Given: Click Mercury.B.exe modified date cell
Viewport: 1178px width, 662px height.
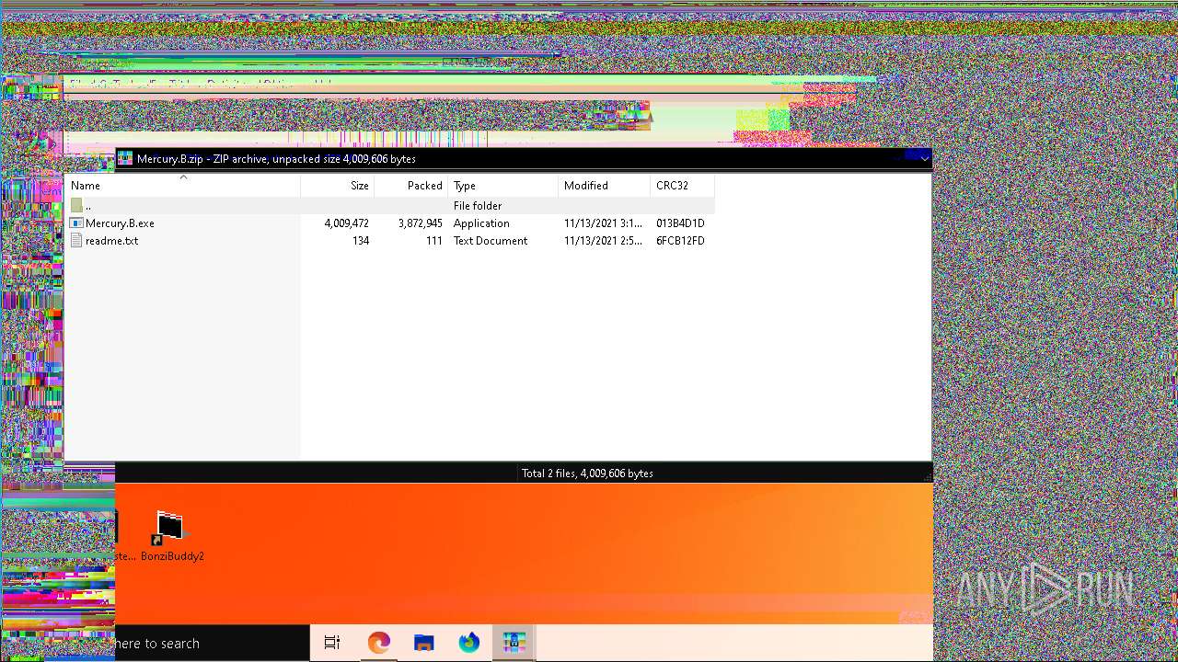Looking at the screenshot, I should point(604,223).
